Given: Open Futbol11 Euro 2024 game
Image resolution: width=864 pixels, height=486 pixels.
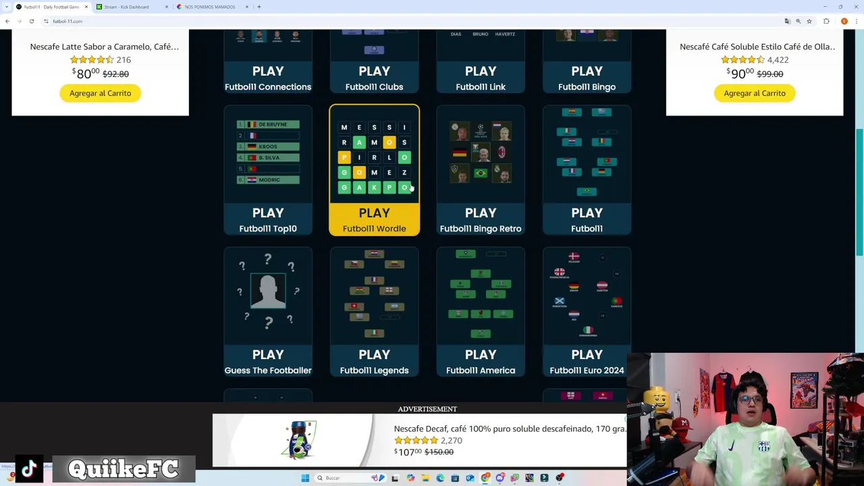Looking at the screenshot, I should [587, 361].
